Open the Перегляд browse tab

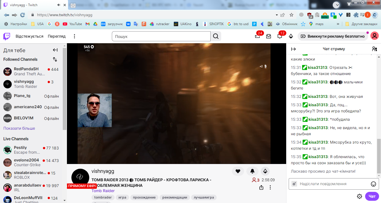[x=57, y=36]
